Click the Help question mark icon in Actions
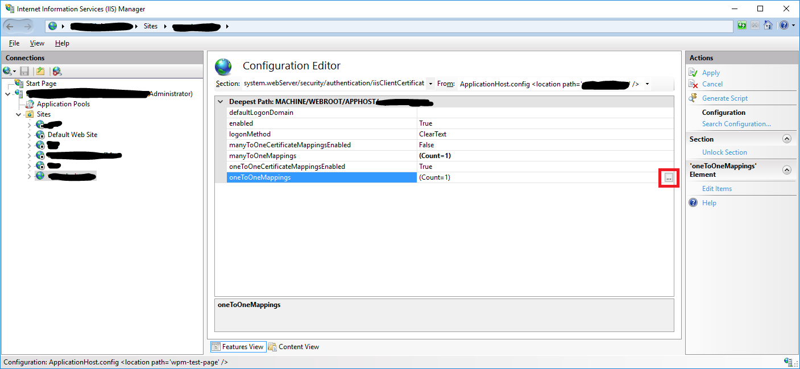 [x=693, y=203]
